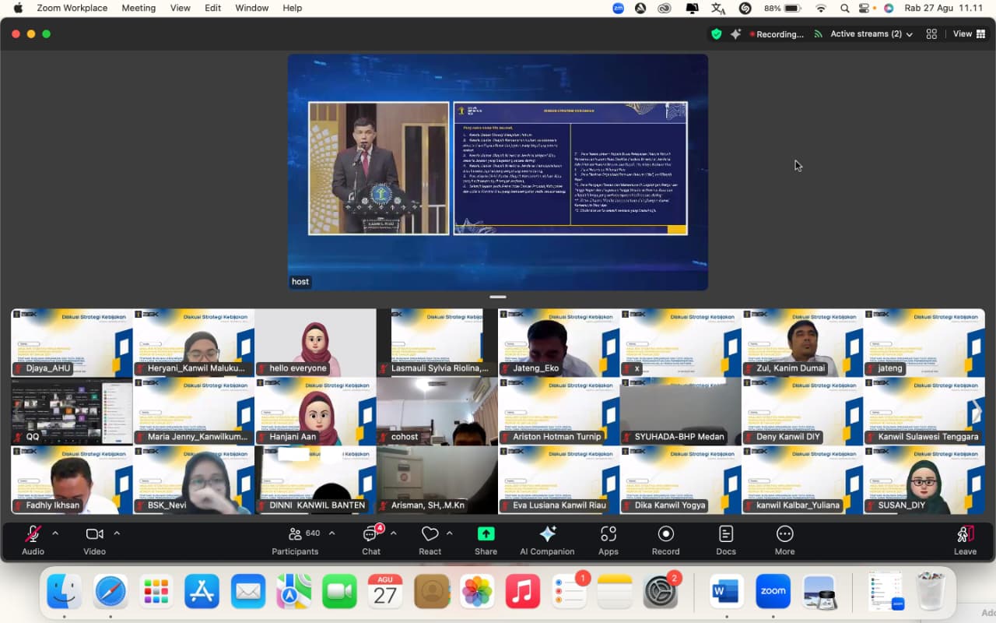Open AI Companion
Viewport: 996px width, 623px height.
coord(547,540)
